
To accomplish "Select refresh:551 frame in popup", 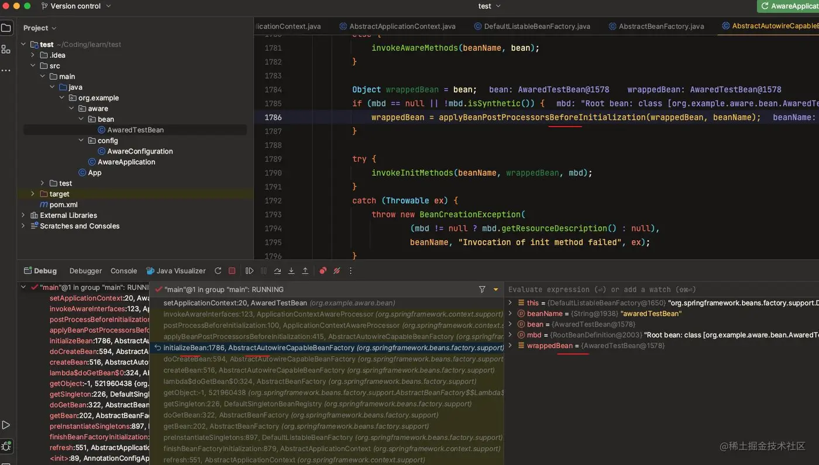I will [326, 460].
